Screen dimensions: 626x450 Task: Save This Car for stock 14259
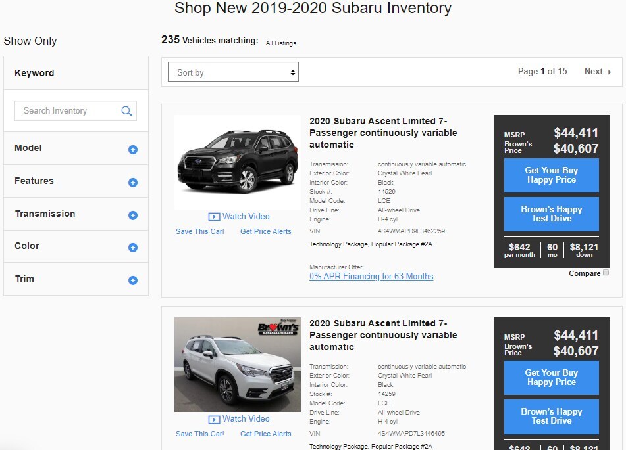point(200,434)
